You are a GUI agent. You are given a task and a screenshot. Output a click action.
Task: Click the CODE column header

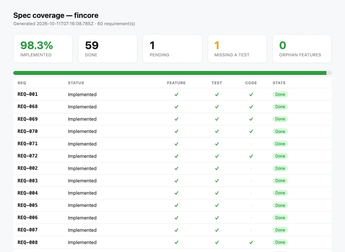coord(251,83)
